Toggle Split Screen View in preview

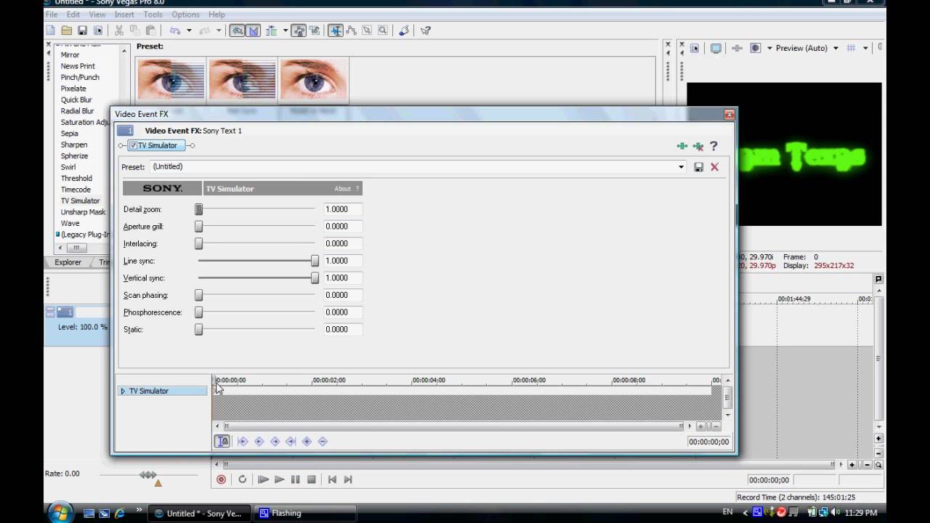756,48
